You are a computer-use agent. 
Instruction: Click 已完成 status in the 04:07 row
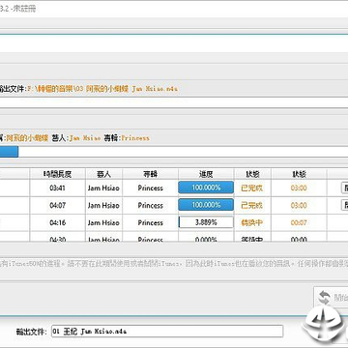click(x=252, y=205)
